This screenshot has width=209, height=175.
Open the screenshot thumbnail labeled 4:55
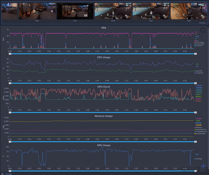pyautogui.click(x=37, y=11)
